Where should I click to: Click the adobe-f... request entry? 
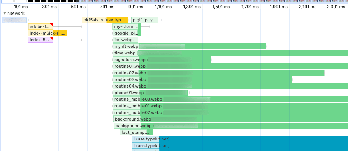coord(40,26)
